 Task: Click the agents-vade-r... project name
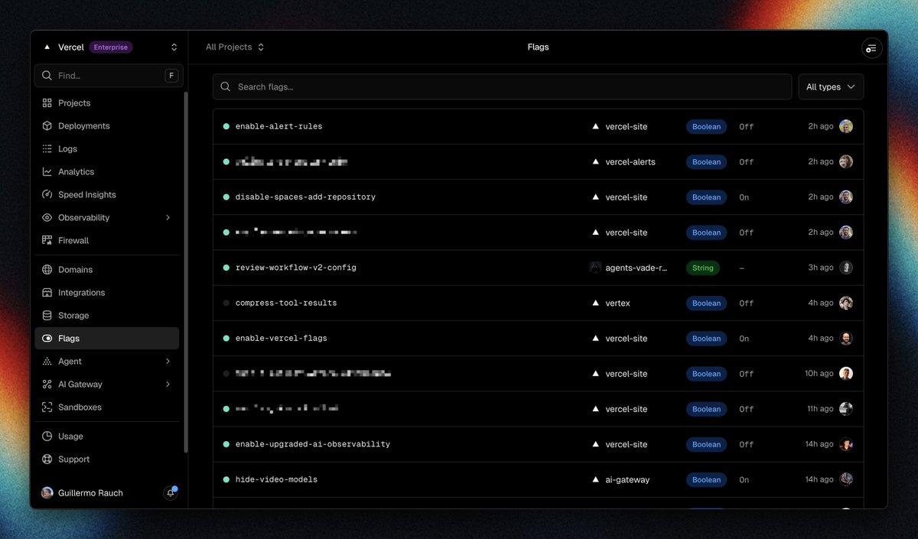pos(636,268)
